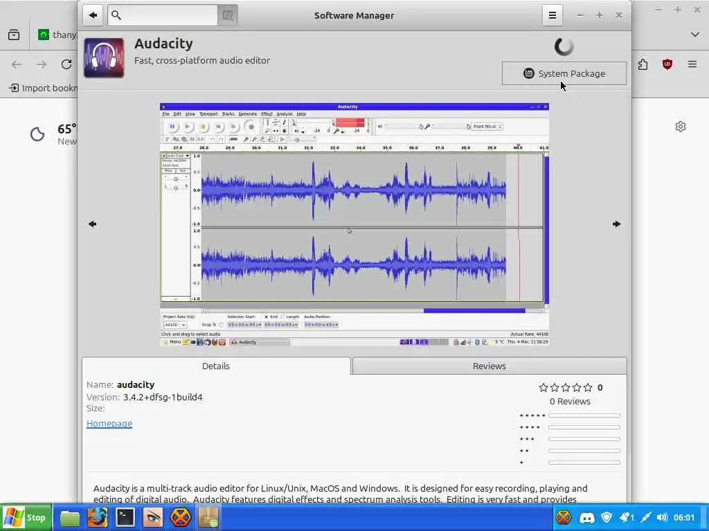Open the browser's tab overview icon
Image resolution: width=709 pixels, height=531 pixels.
(14, 35)
